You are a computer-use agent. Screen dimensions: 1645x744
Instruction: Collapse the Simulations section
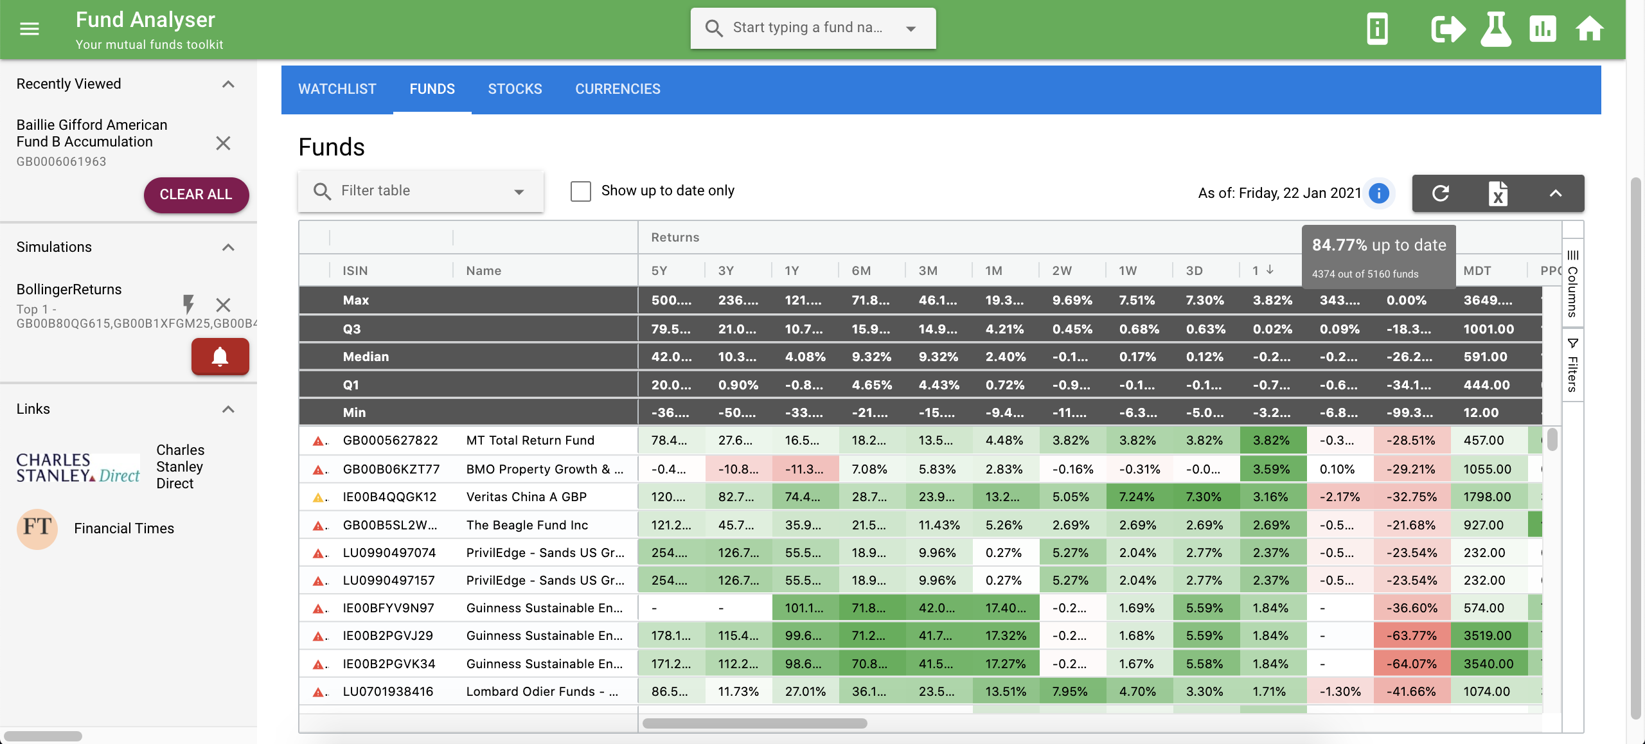click(228, 247)
